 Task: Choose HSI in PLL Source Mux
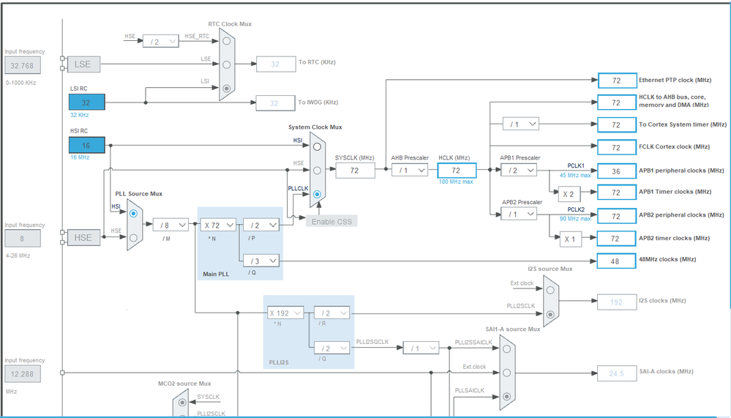point(133,213)
